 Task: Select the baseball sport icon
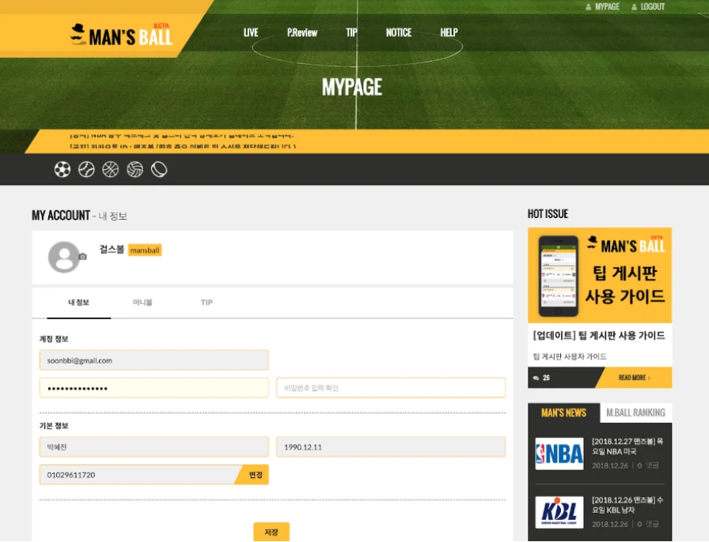(86, 169)
